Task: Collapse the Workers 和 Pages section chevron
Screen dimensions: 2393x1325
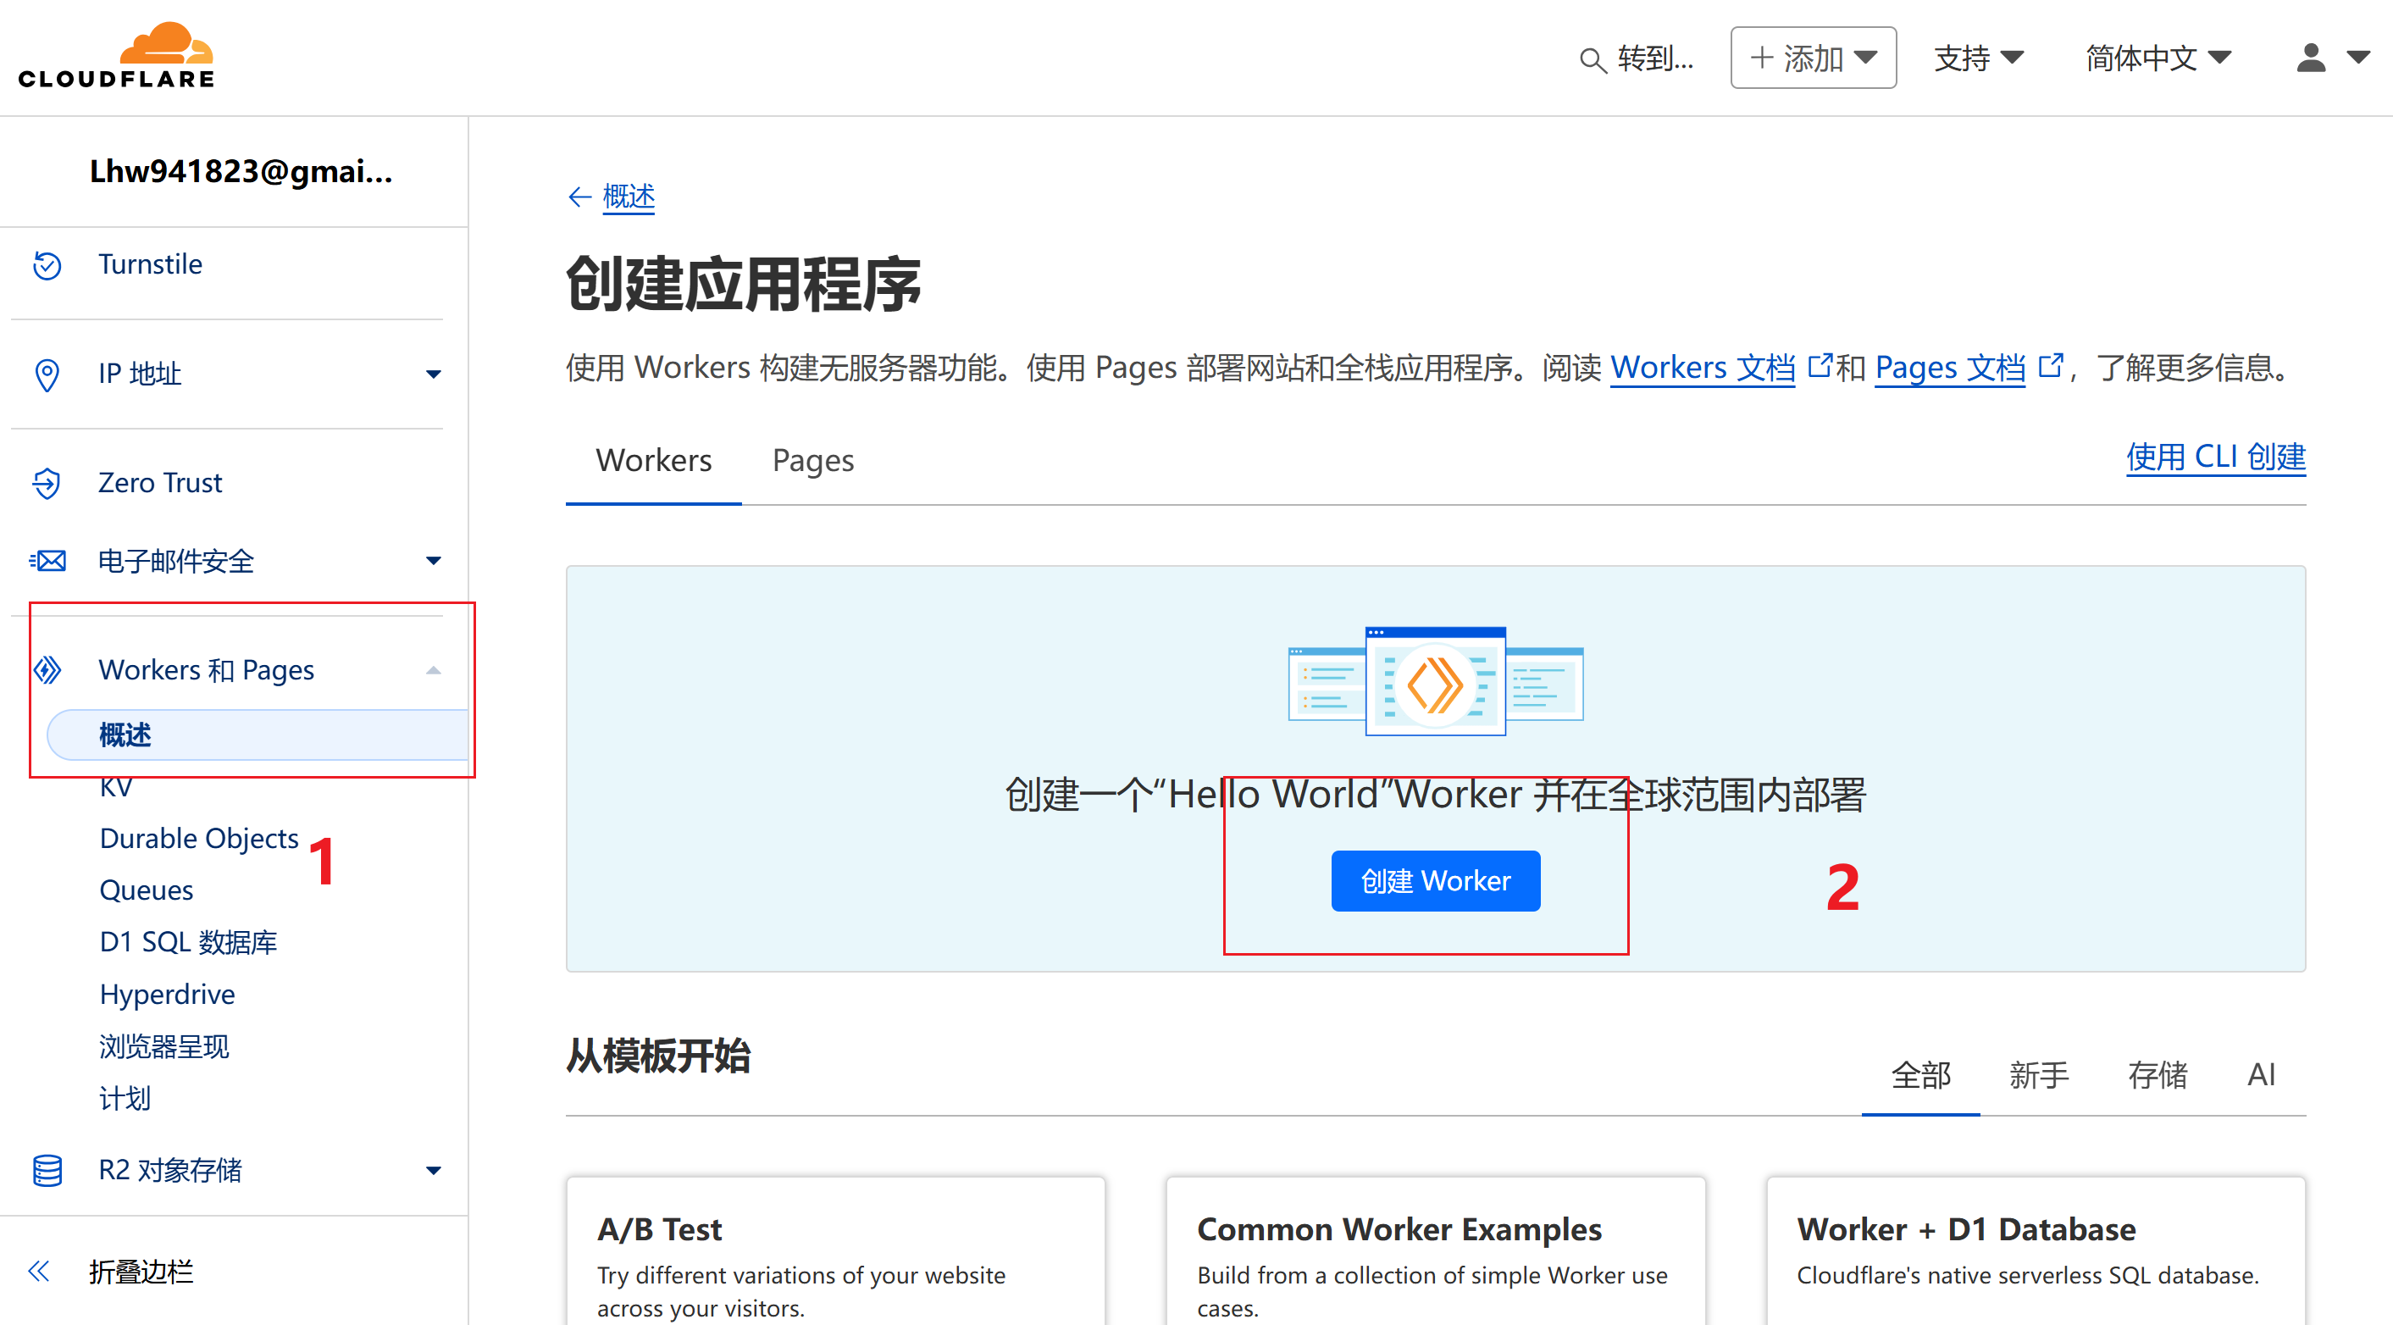Action: [432, 669]
